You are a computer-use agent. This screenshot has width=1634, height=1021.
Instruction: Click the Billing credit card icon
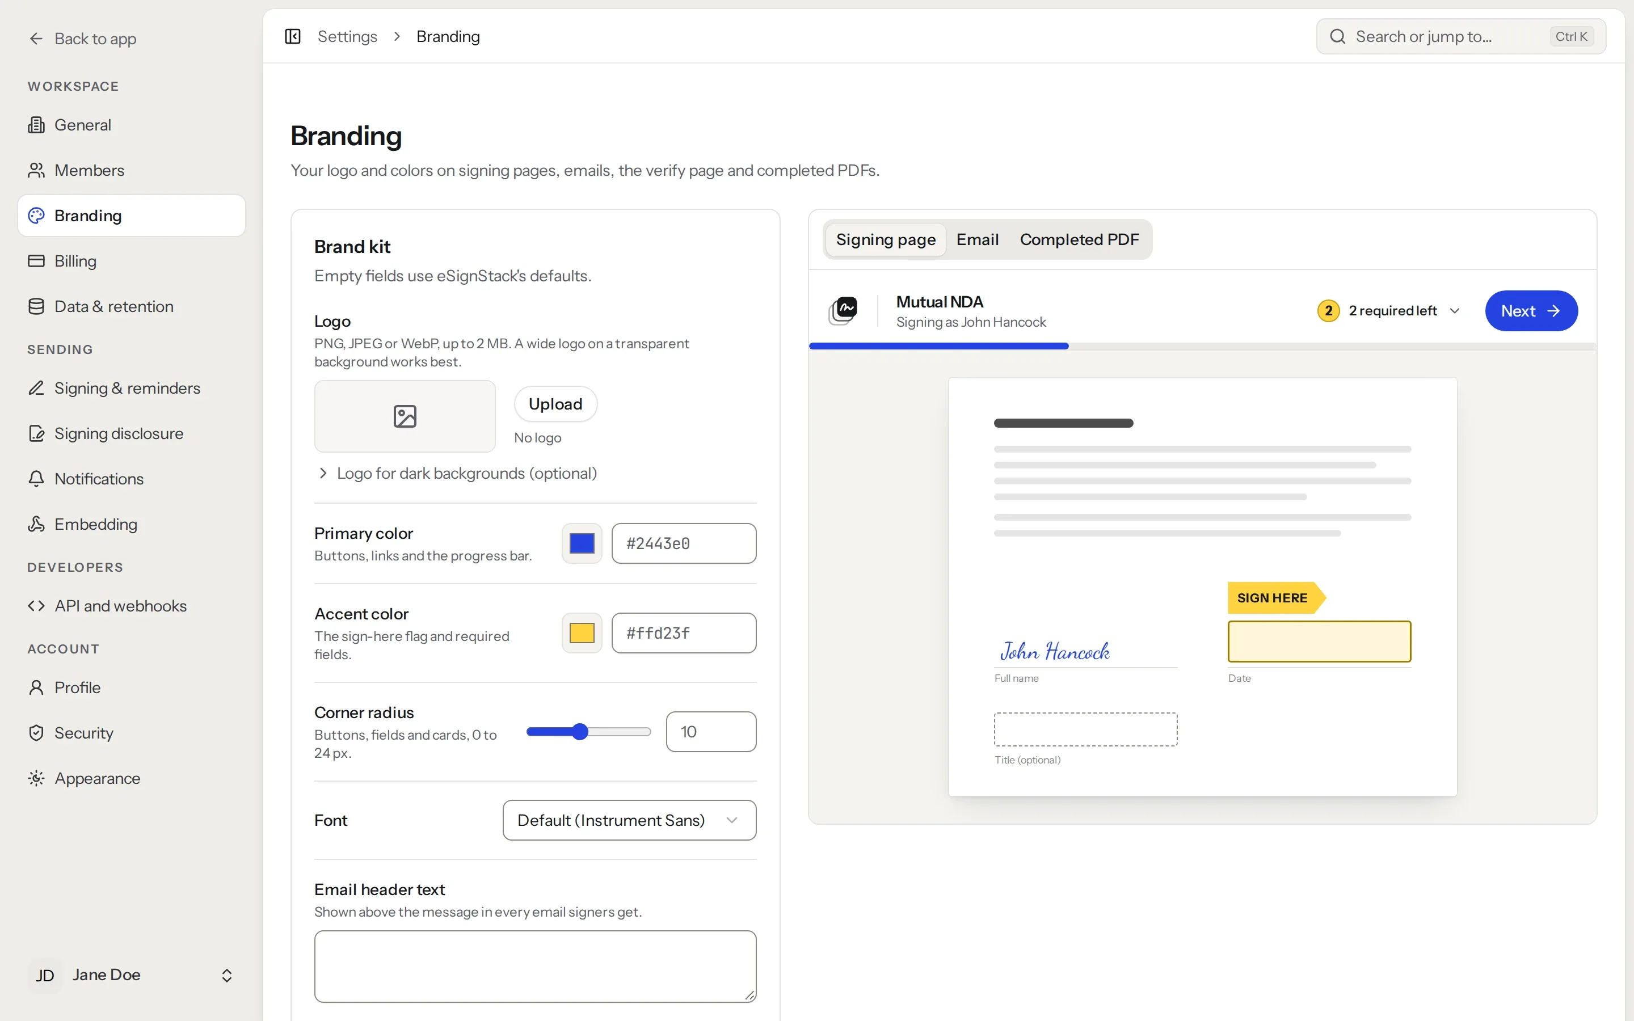coord(36,261)
